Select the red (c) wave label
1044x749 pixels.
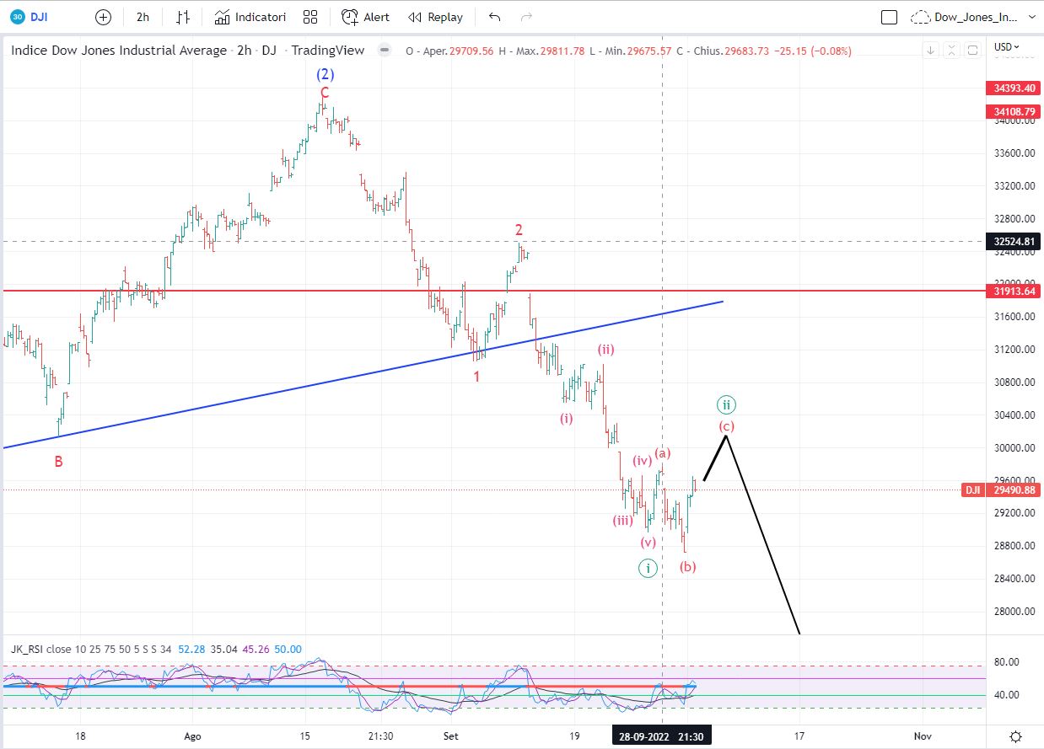pyautogui.click(x=726, y=426)
